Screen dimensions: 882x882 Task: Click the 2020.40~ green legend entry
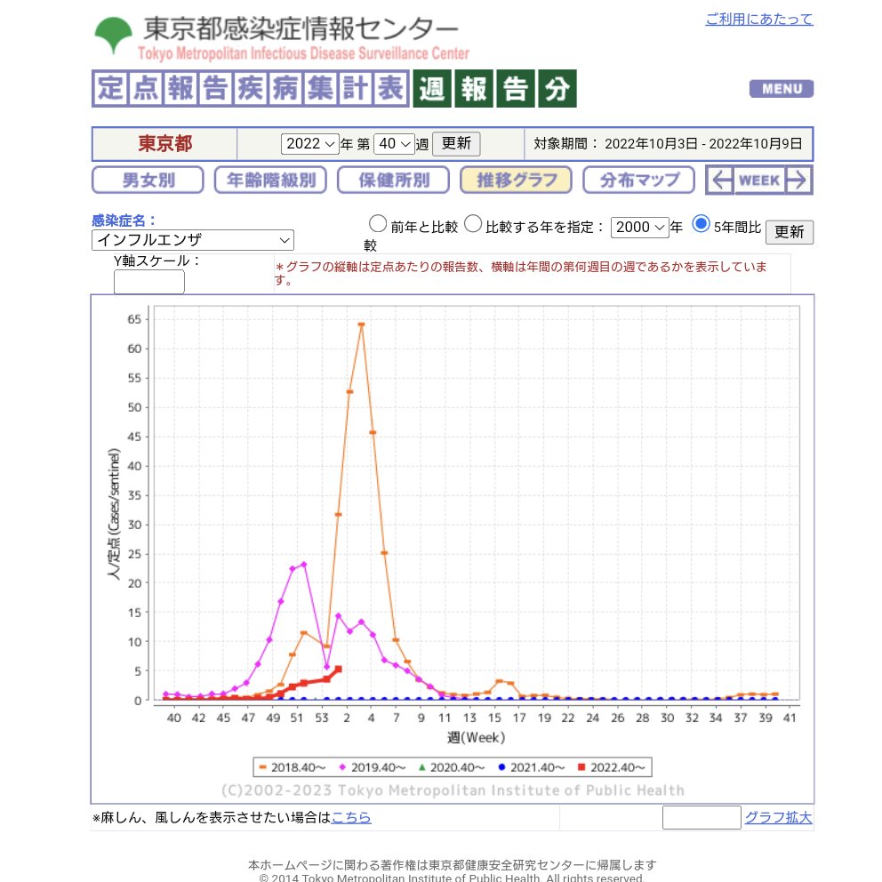[452, 768]
